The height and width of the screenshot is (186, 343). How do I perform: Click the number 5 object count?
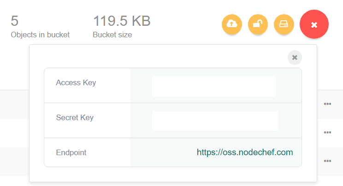point(15,21)
